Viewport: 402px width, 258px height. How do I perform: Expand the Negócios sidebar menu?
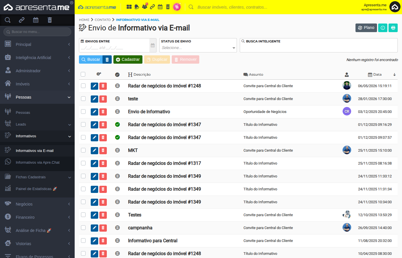pos(37,204)
